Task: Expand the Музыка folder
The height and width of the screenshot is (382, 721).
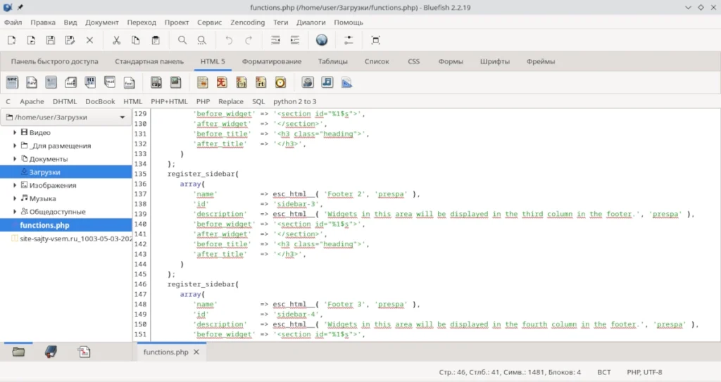Action: pos(15,198)
